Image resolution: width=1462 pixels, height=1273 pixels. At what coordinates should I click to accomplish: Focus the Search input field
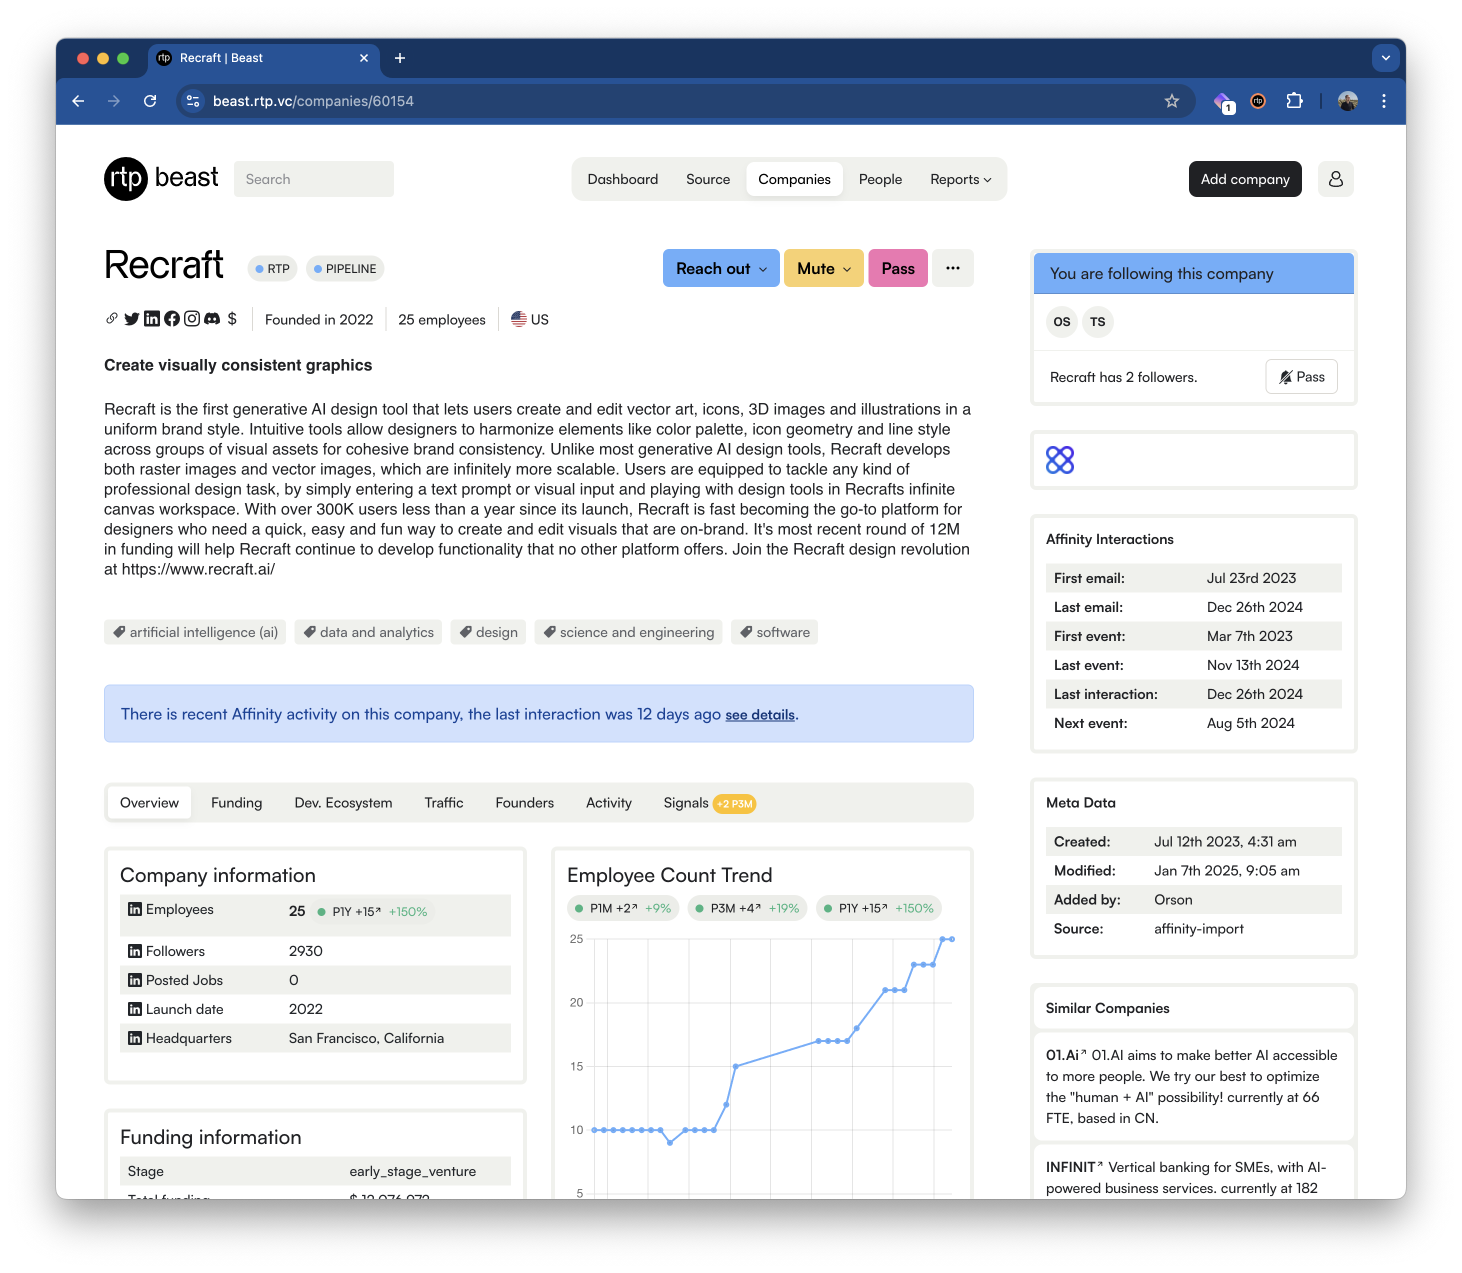click(313, 179)
